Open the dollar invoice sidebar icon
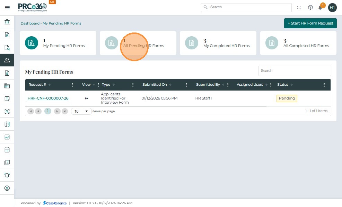 (7, 73)
